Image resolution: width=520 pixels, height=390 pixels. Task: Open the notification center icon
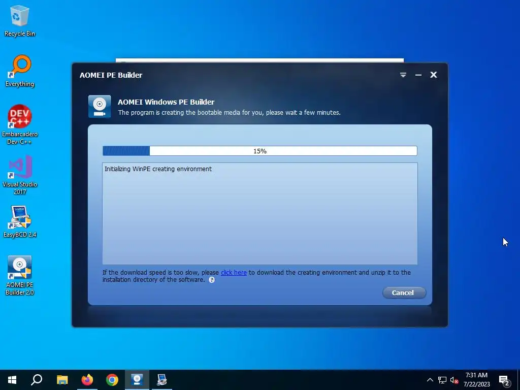click(504, 380)
